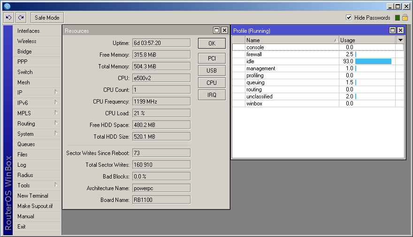
Task: Close the Resources window
Action: [x=224, y=30]
